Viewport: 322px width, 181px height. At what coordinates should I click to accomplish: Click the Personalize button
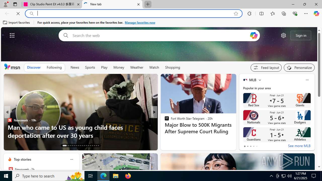pos(299,68)
